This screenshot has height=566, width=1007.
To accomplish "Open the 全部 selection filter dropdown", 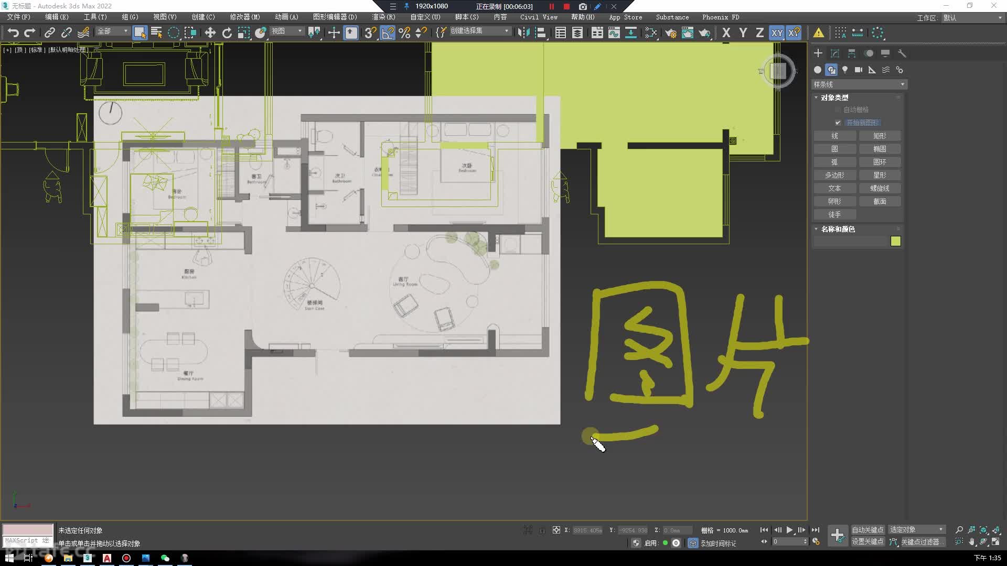I will click(x=113, y=31).
